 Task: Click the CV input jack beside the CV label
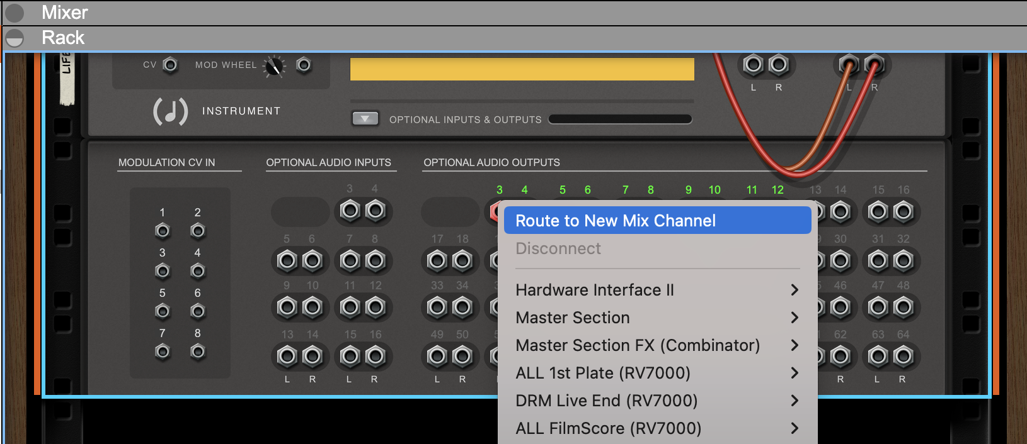click(x=170, y=65)
